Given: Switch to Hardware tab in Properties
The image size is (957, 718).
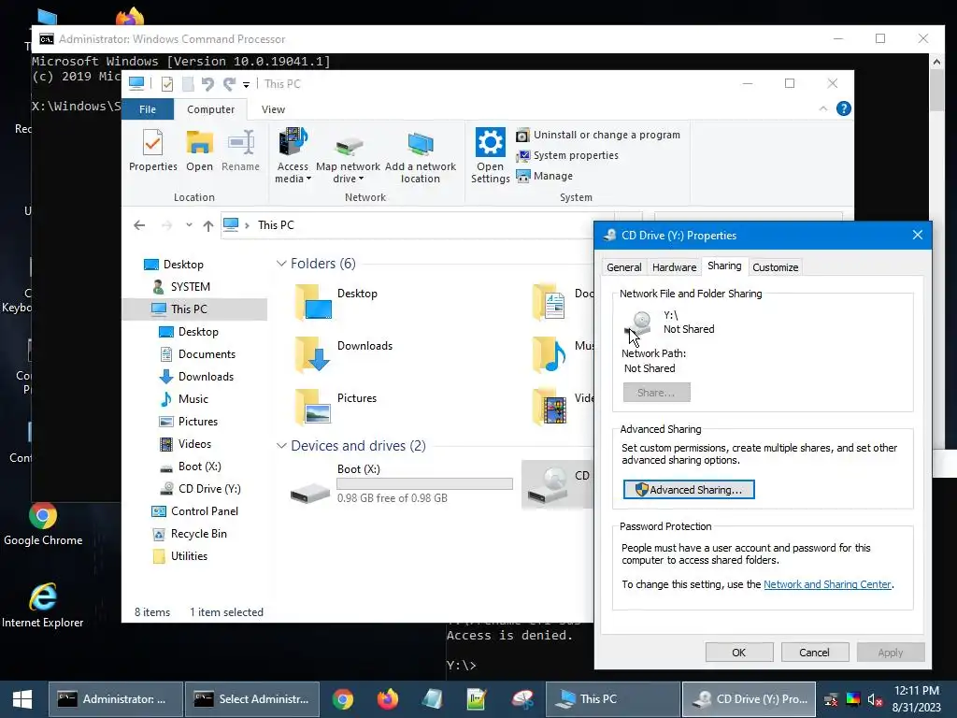Looking at the screenshot, I should 674,267.
